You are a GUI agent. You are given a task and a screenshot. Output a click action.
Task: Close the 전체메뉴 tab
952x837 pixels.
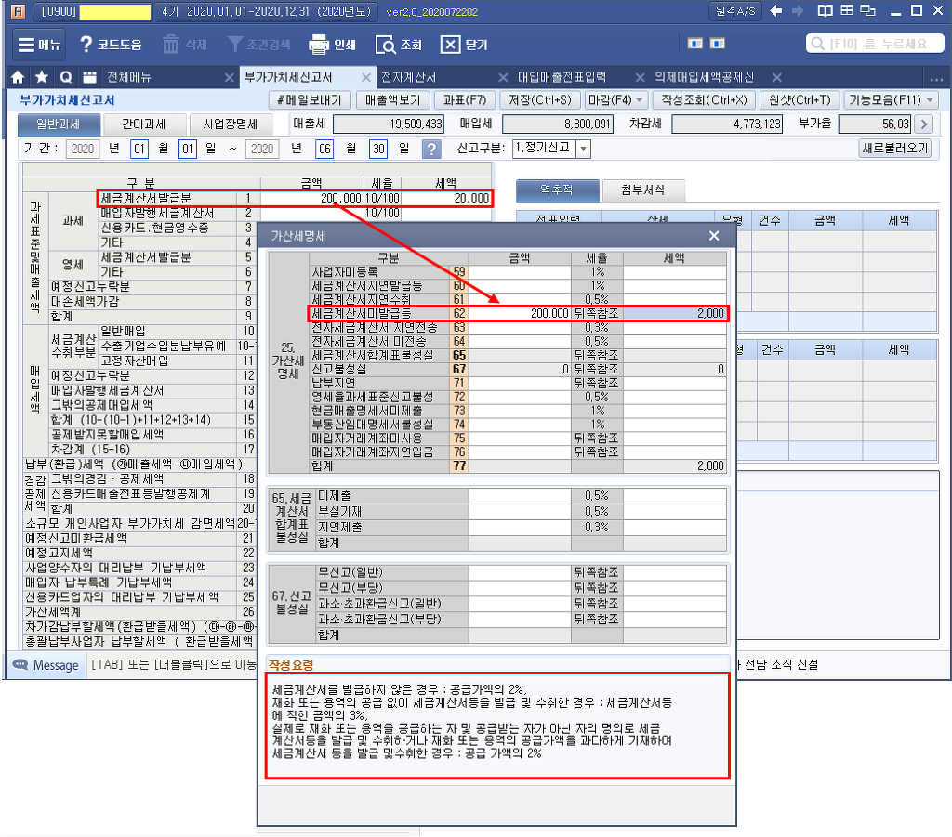pyautogui.click(x=229, y=78)
